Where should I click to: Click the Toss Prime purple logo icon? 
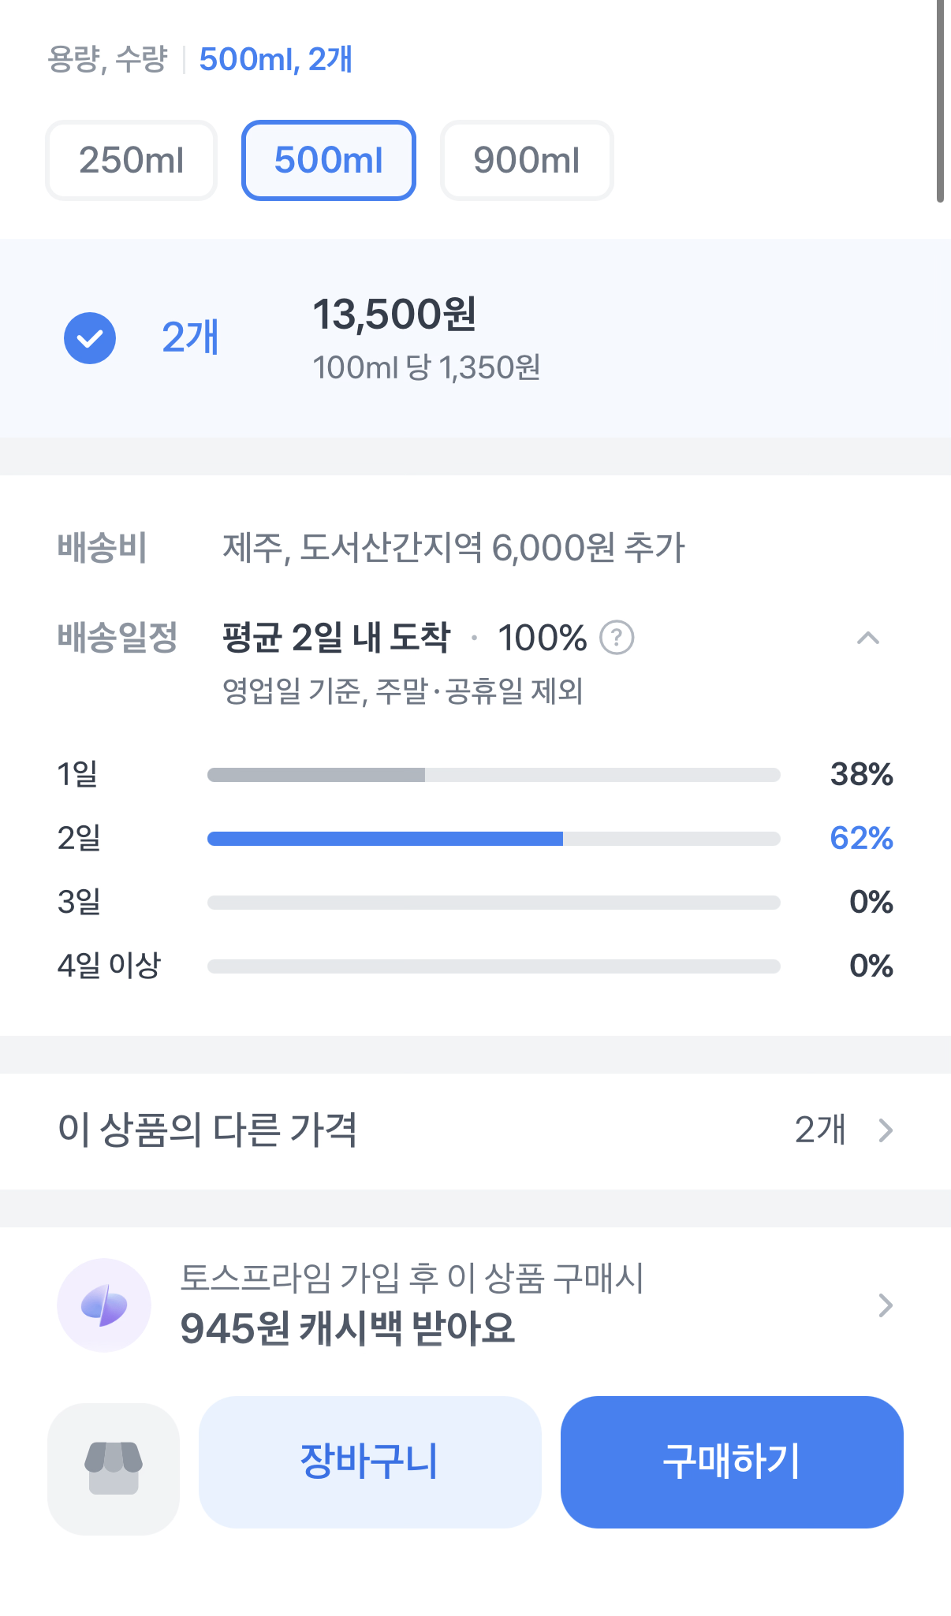coord(104,1305)
